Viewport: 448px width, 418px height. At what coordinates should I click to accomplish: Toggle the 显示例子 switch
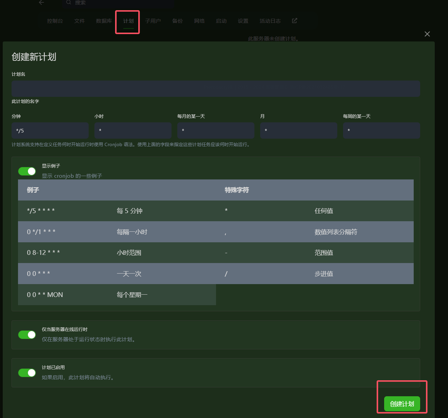click(27, 171)
